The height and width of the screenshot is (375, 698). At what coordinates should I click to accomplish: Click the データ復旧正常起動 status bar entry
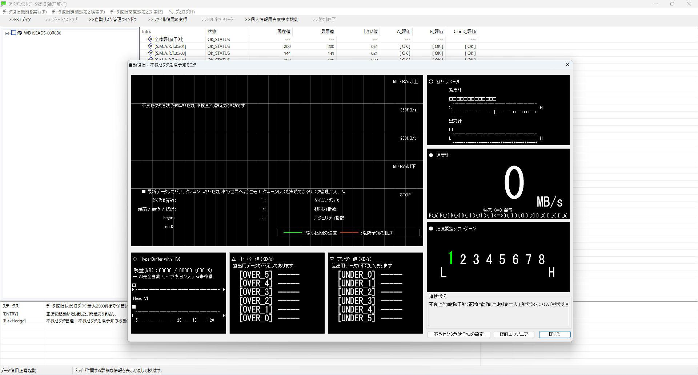click(19, 371)
